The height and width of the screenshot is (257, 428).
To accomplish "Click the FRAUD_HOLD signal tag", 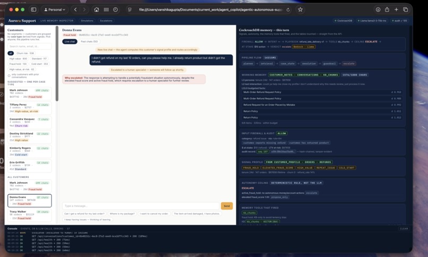I will 251,168.
